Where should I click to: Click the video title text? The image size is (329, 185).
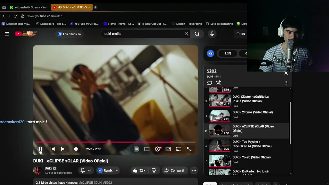71,161
